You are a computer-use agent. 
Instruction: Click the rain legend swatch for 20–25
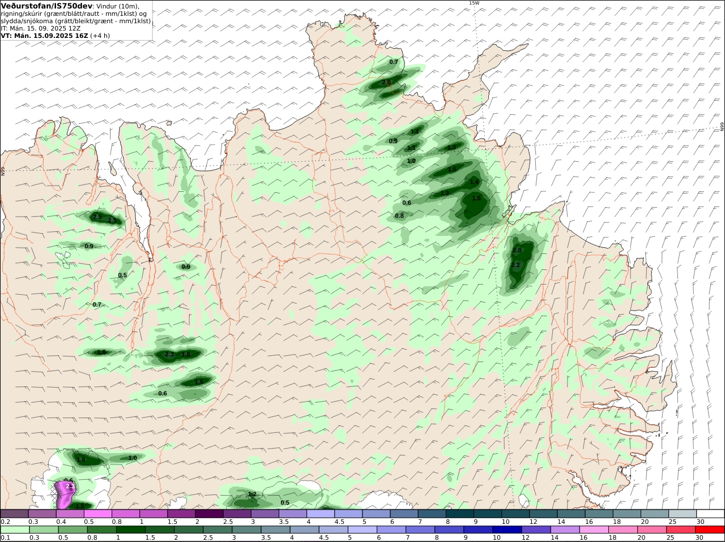(x=652, y=530)
